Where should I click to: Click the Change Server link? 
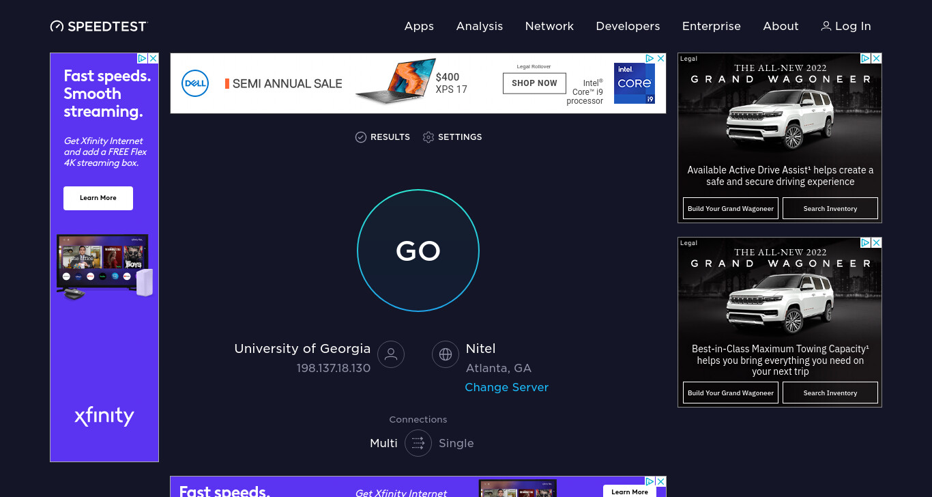click(x=507, y=387)
